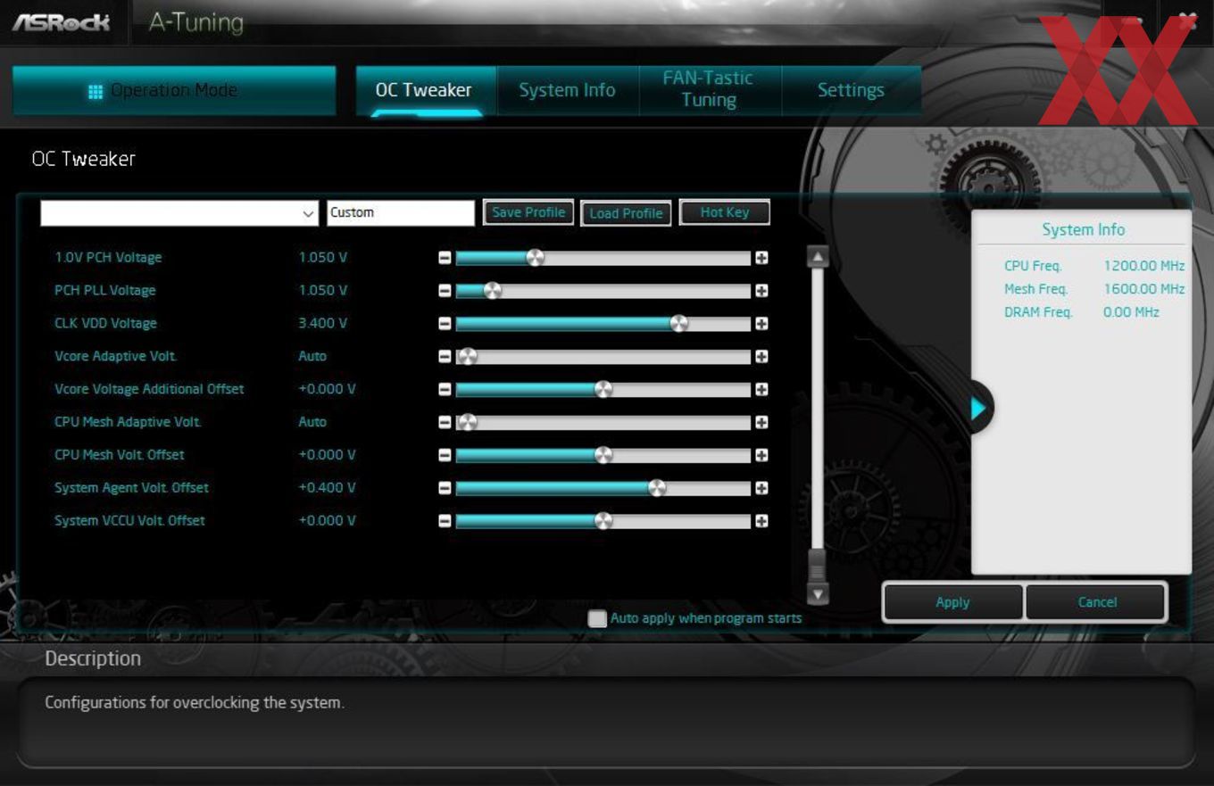Decrease Vcore Voltage Additional Offset minus button
1214x786 pixels.
[x=445, y=390]
